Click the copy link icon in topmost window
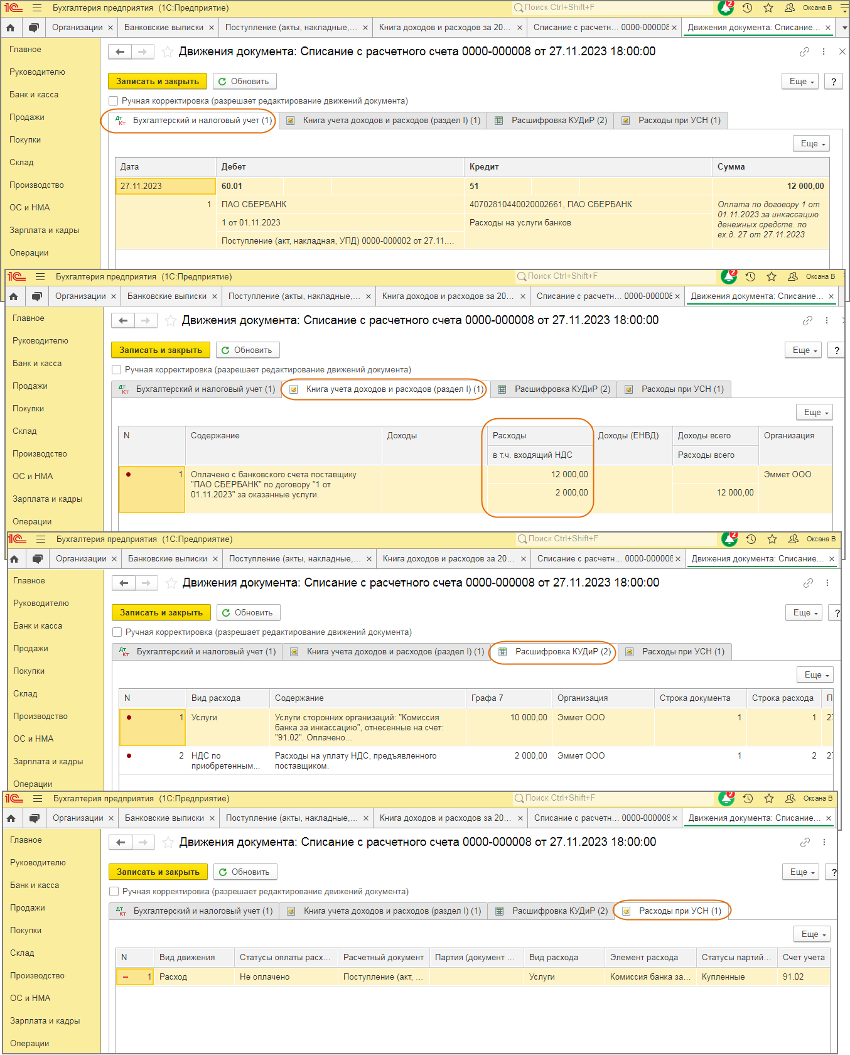 click(804, 51)
